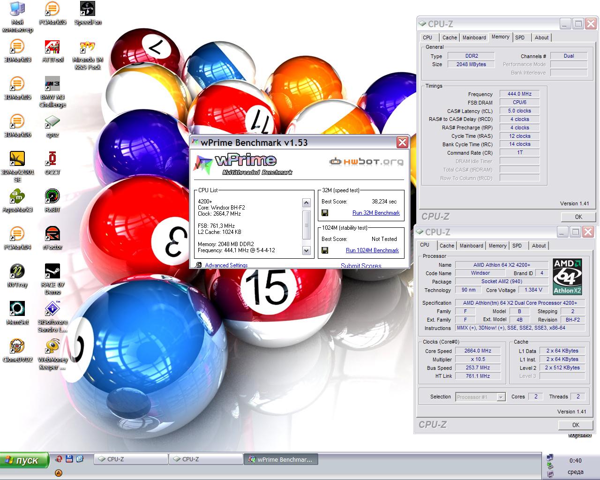Switch to first CPU-Z taskbar button

(x=131, y=459)
